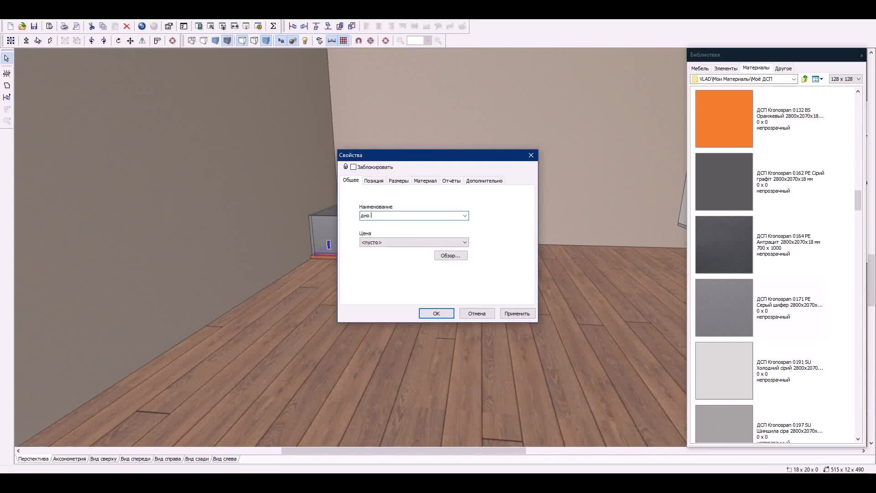Open an existing file from folder
Screen dimensions: 876x493
click(x=22, y=26)
